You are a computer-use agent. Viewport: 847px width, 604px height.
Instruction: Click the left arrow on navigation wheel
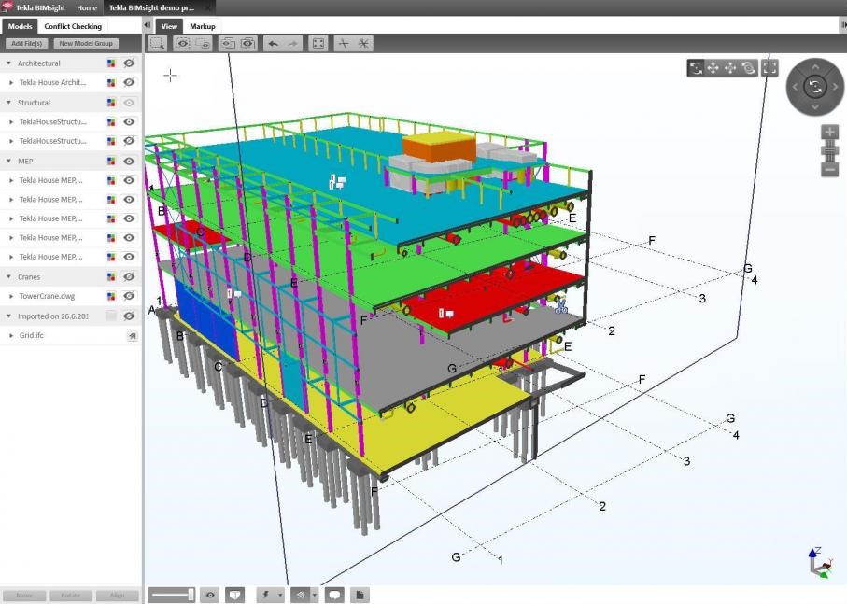tap(795, 87)
